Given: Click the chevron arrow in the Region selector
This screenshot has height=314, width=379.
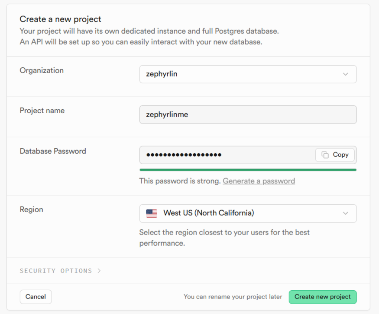Looking at the screenshot, I should [345, 213].
